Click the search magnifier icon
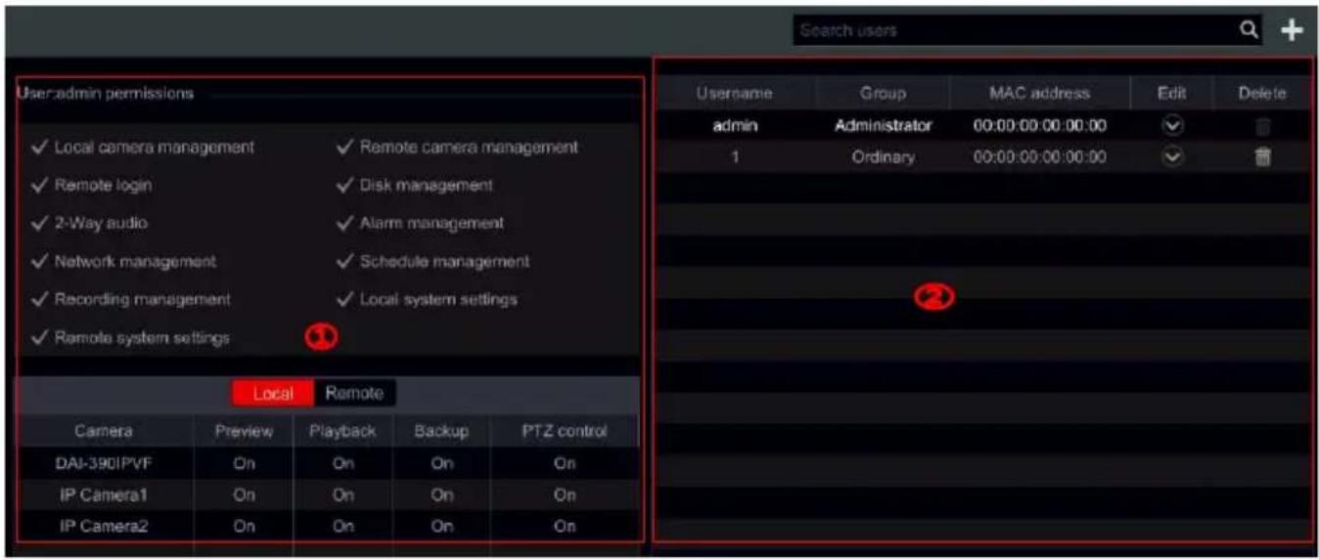 coord(1250,30)
